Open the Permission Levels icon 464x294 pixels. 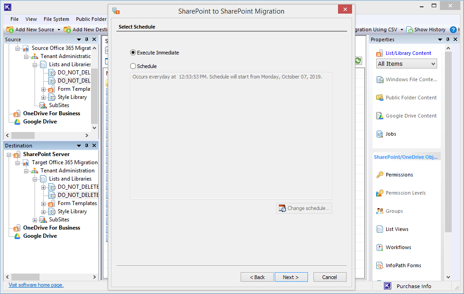380,193
